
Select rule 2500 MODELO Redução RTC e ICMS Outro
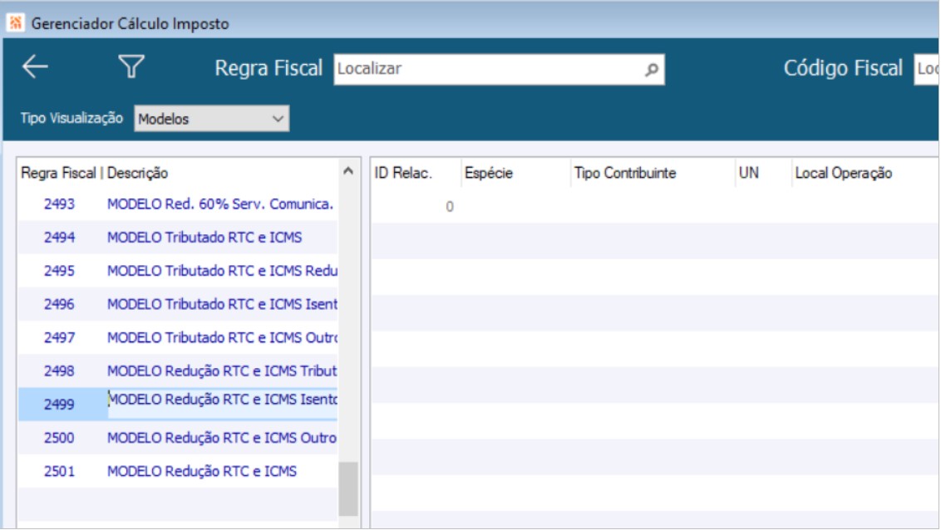point(178,438)
